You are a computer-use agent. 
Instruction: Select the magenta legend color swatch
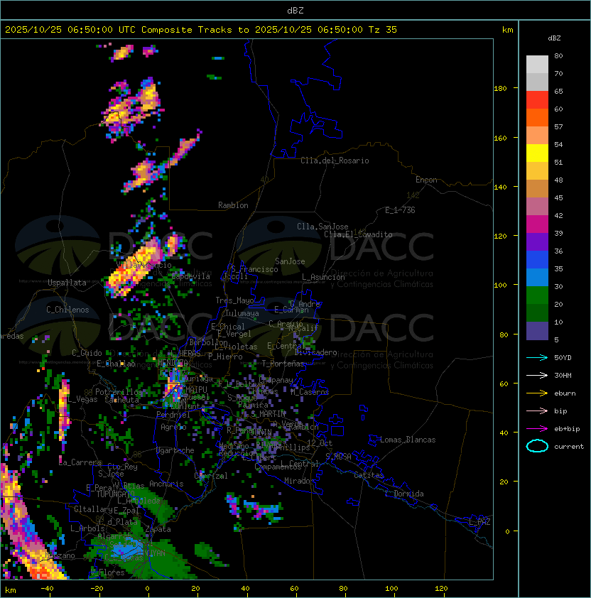coord(537,224)
